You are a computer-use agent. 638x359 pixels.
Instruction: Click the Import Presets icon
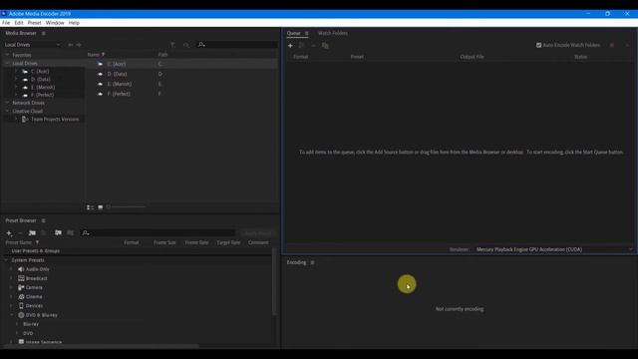click(58, 232)
